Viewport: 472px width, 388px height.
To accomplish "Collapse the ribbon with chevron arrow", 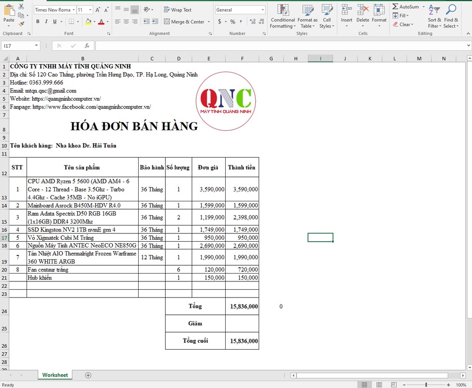I will (468, 33).
